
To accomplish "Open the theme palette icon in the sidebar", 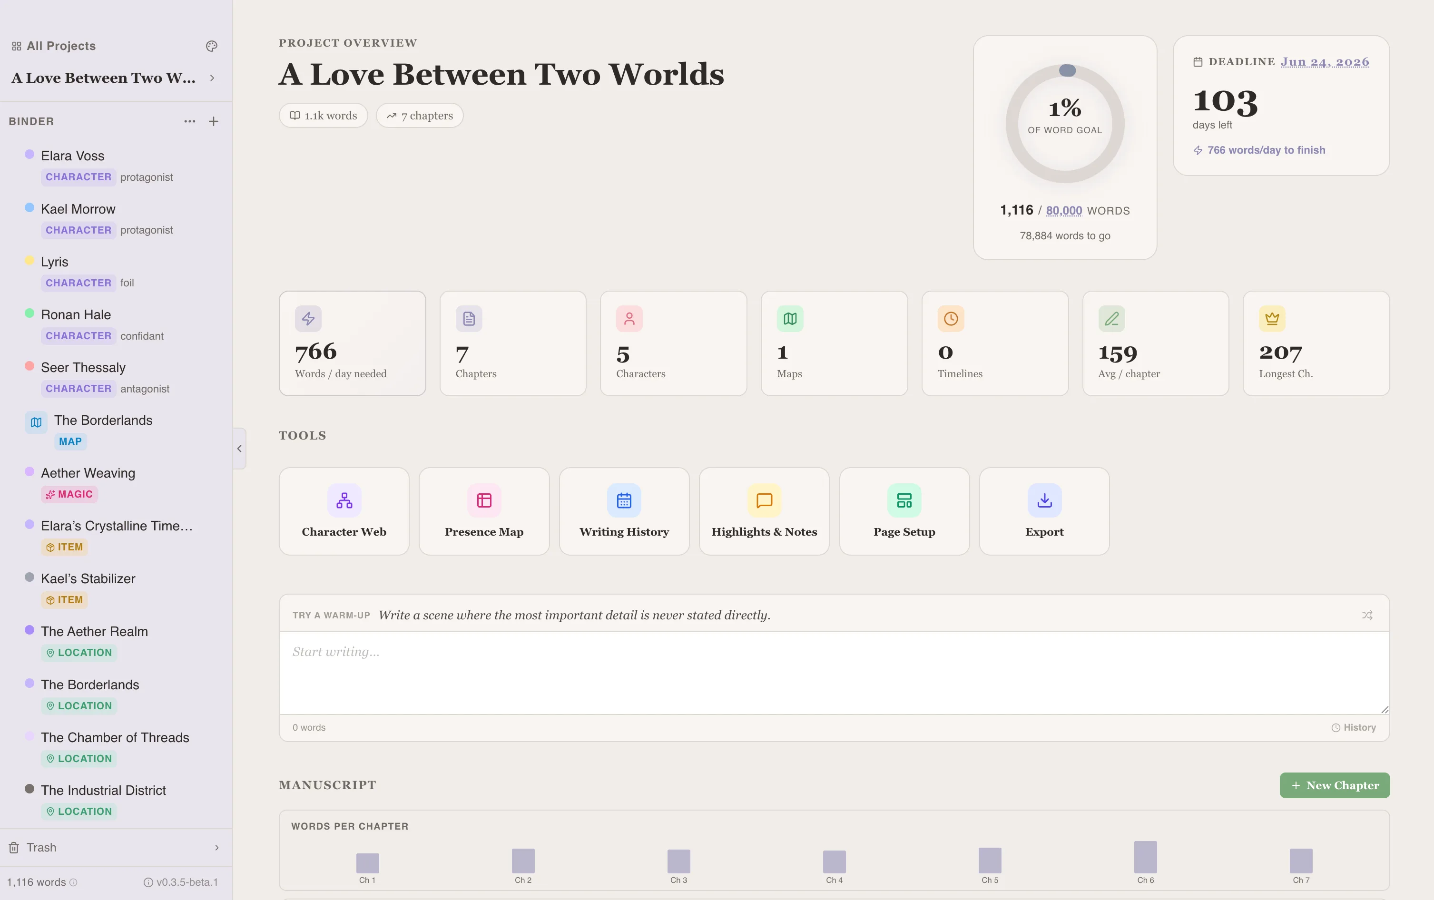I will pyautogui.click(x=212, y=46).
